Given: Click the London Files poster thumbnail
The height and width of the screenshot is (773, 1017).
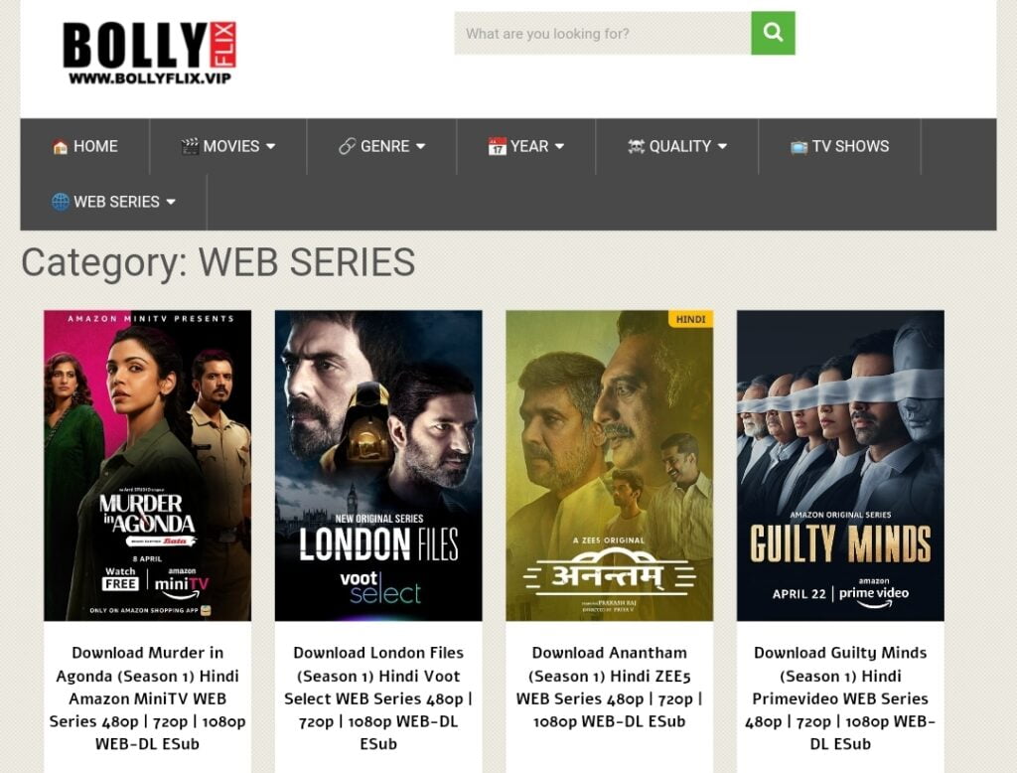Looking at the screenshot, I should click(378, 465).
